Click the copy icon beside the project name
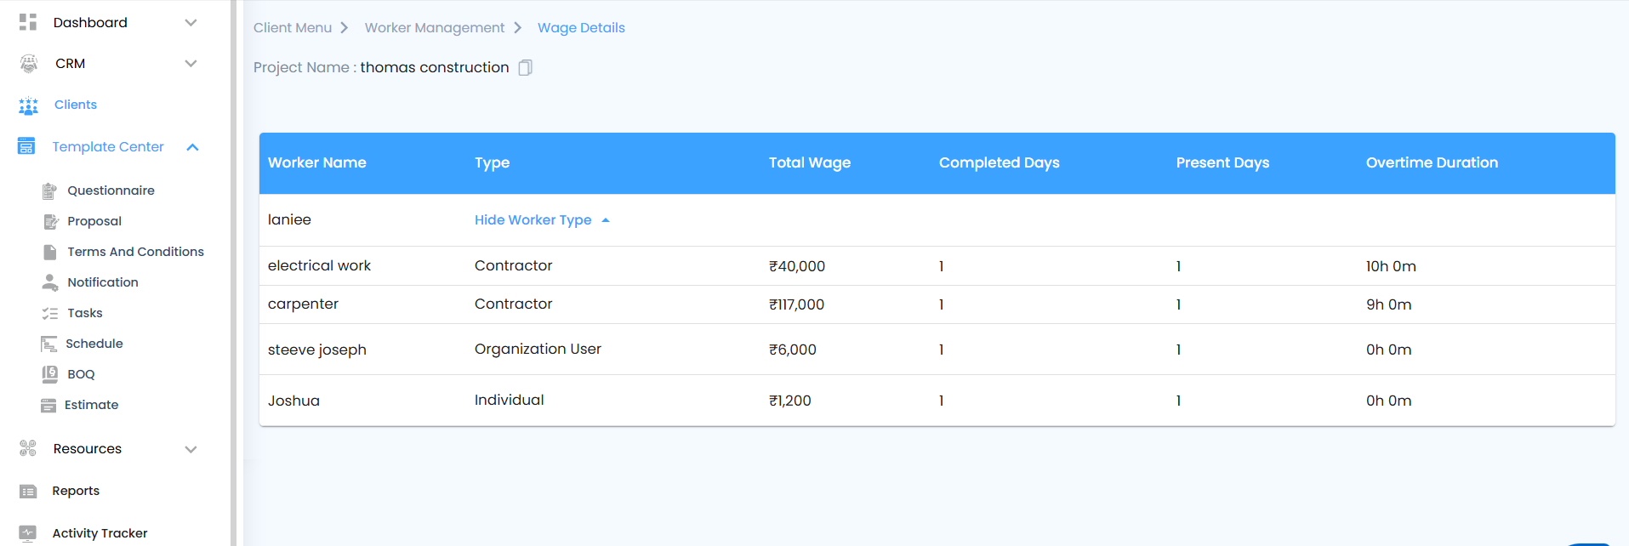Screen dimensions: 1629x546 pyautogui.click(x=525, y=67)
